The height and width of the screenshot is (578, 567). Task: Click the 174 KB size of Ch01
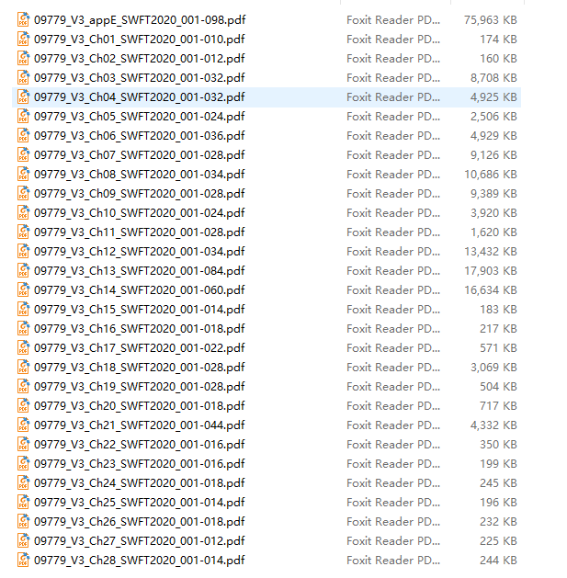tap(498, 40)
